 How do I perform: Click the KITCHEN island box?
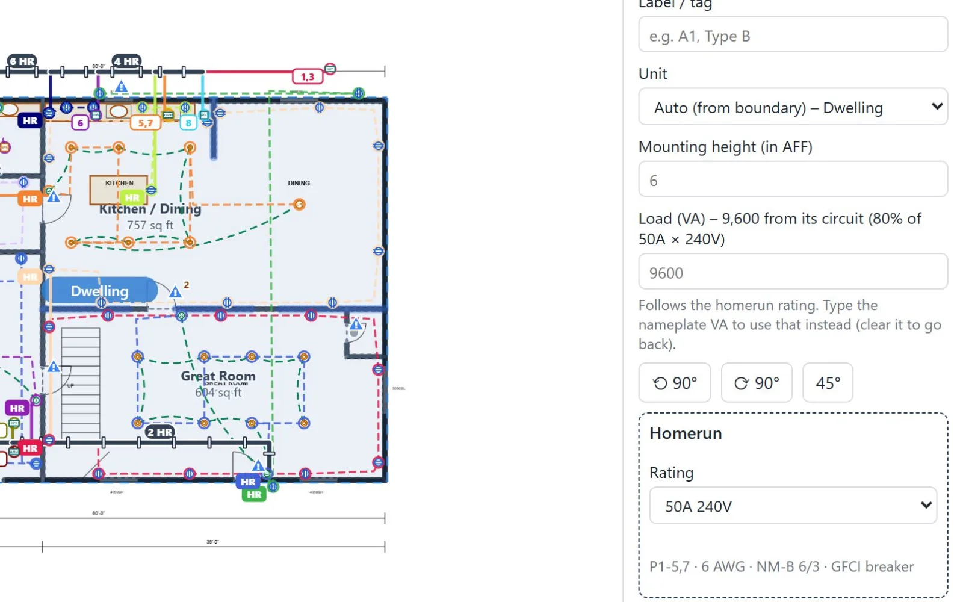click(x=119, y=190)
